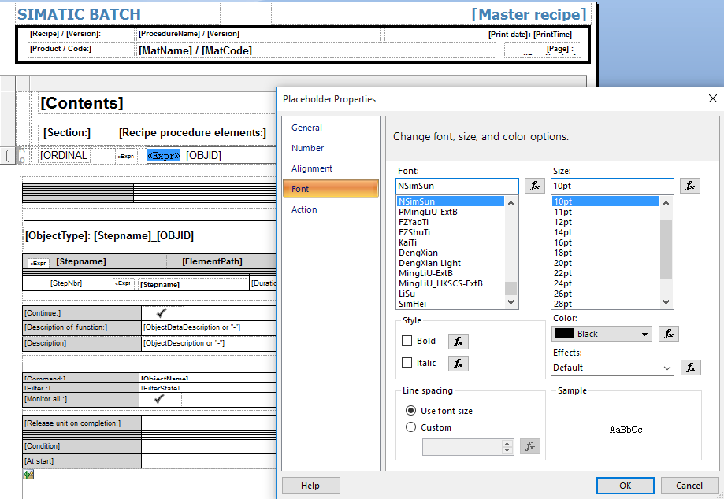
Task: Enable the Bold style checkbox
Action: point(407,341)
